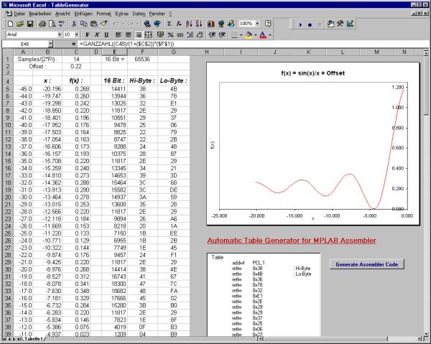Click the Cut scissors icon
Viewport: 431px width, 344px height.
coord(75,24)
